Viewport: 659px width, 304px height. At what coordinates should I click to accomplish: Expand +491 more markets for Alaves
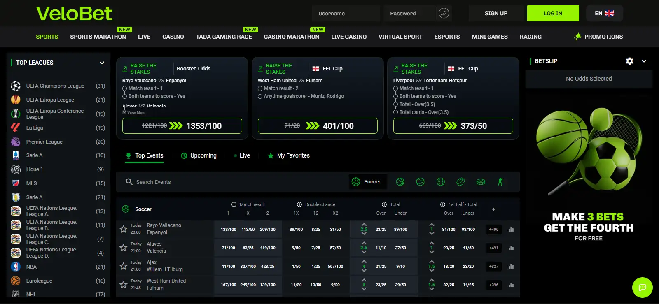pos(493,248)
